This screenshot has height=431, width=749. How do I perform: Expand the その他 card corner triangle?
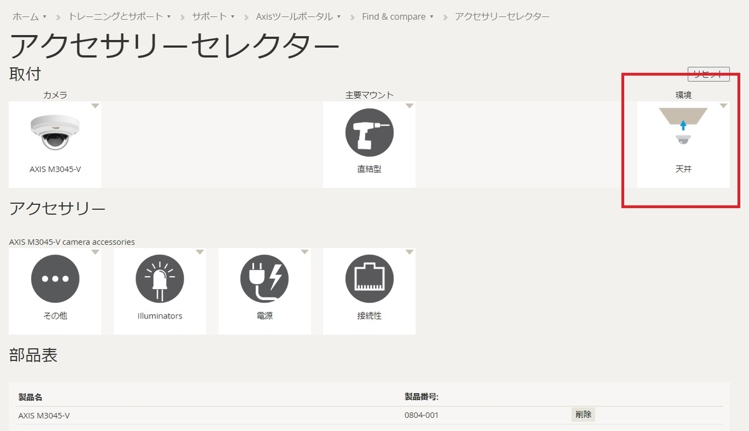click(x=95, y=252)
